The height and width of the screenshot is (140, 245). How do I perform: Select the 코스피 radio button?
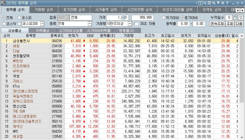[x=19, y=18]
